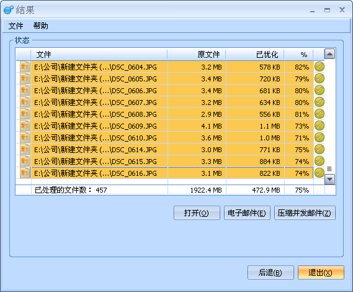Click the 681 KB optimized size cell
Screen dimensions: 353x292
pos(256,91)
